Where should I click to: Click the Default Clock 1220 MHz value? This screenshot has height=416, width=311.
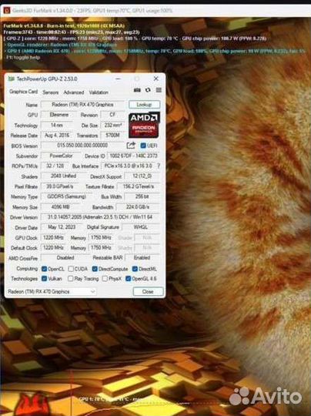(53, 248)
